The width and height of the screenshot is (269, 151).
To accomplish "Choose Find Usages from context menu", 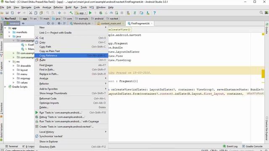I will click(x=71, y=65).
